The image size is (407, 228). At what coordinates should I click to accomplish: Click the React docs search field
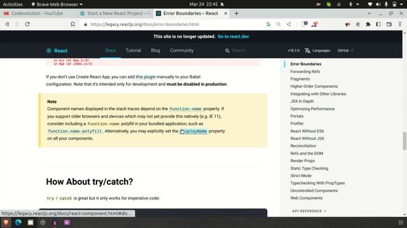[x=238, y=51]
